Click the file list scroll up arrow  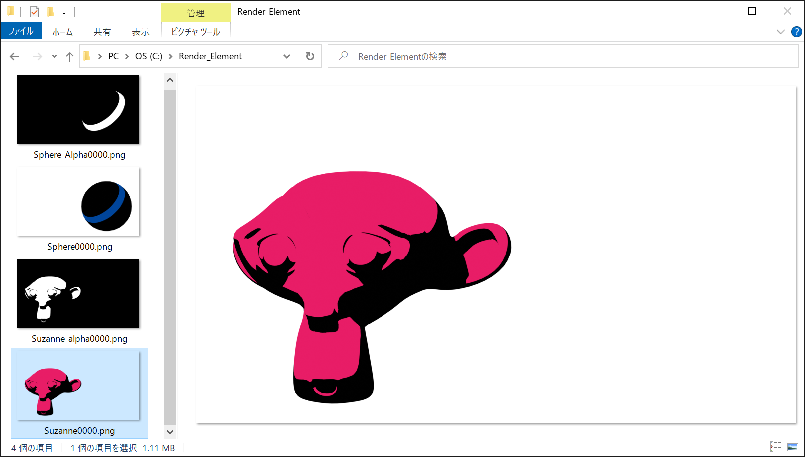click(170, 80)
